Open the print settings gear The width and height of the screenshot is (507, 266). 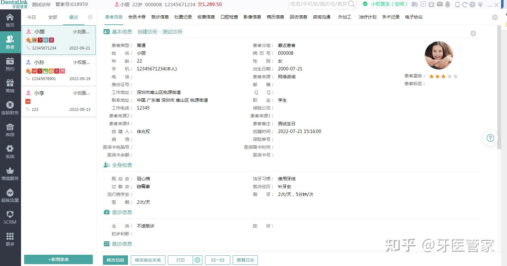(x=197, y=260)
